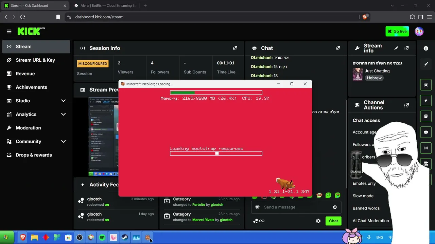Toggle the browser sidebar panel icon
Screen dimensions: 435x244
point(421,17)
